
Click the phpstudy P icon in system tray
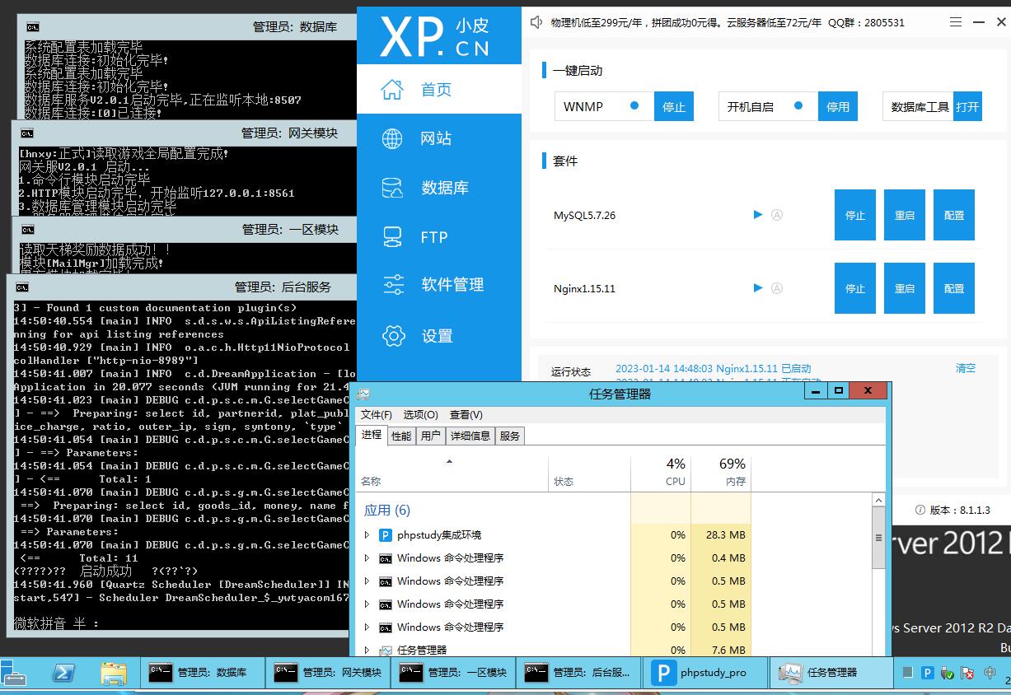(x=928, y=673)
